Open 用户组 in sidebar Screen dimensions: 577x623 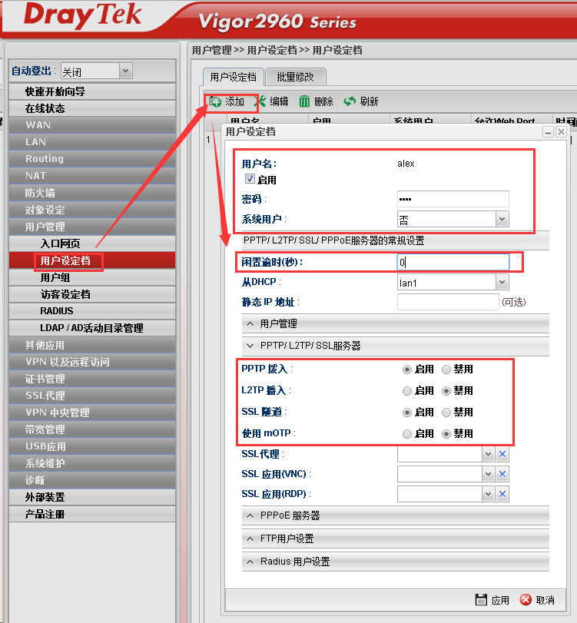point(92,277)
